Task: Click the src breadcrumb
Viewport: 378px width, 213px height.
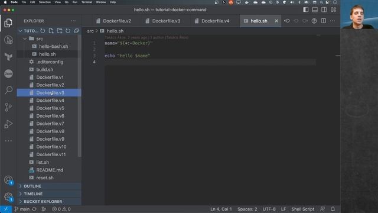Action: (x=90, y=31)
